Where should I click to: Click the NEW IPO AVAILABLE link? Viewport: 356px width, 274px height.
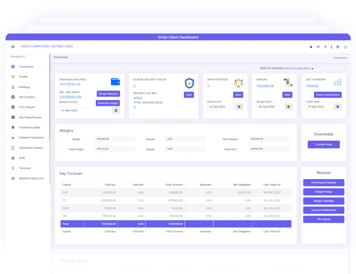(x=298, y=68)
